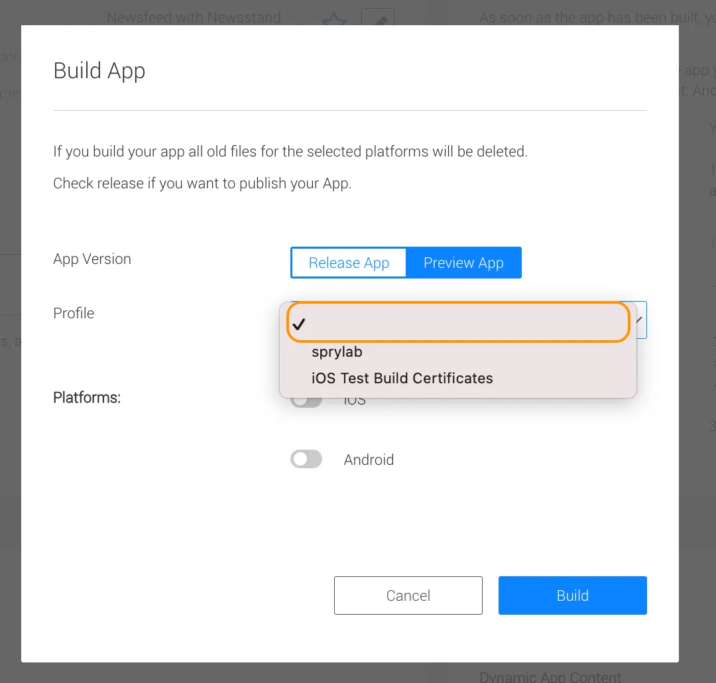Select the Release App version option
The height and width of the screenshot is (683, 716).
coord(349,263)
